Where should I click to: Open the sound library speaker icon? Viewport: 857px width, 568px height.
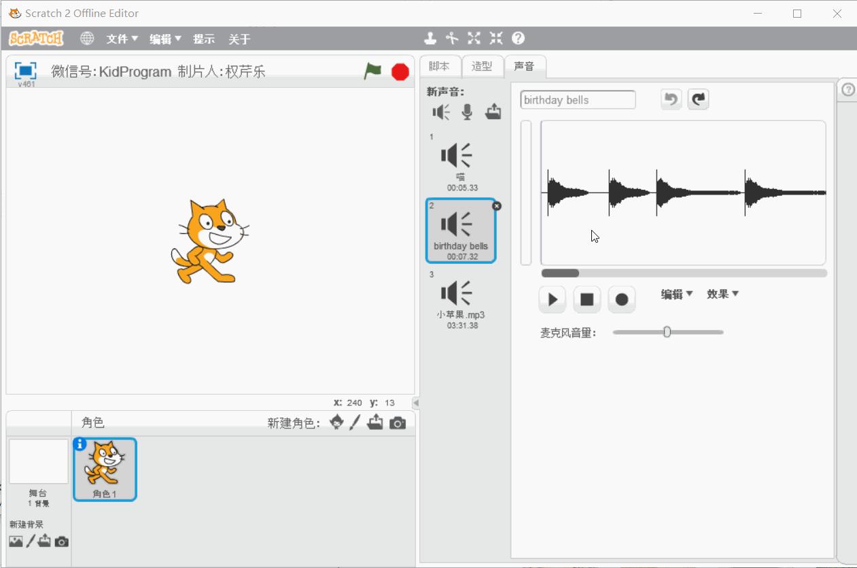click(440, 112)
